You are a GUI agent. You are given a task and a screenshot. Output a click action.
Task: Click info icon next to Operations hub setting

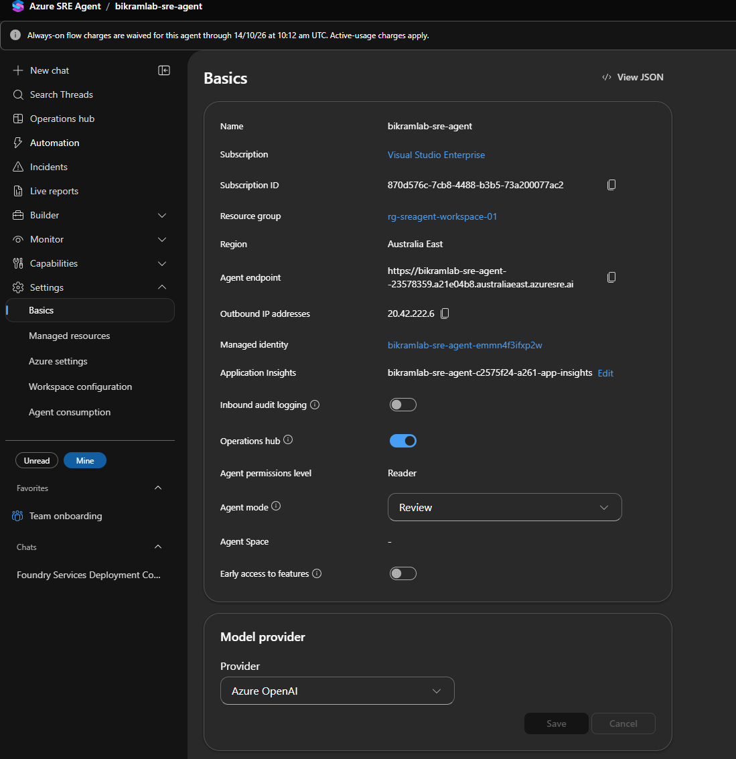pyautogui.click(x=288, y=439)
